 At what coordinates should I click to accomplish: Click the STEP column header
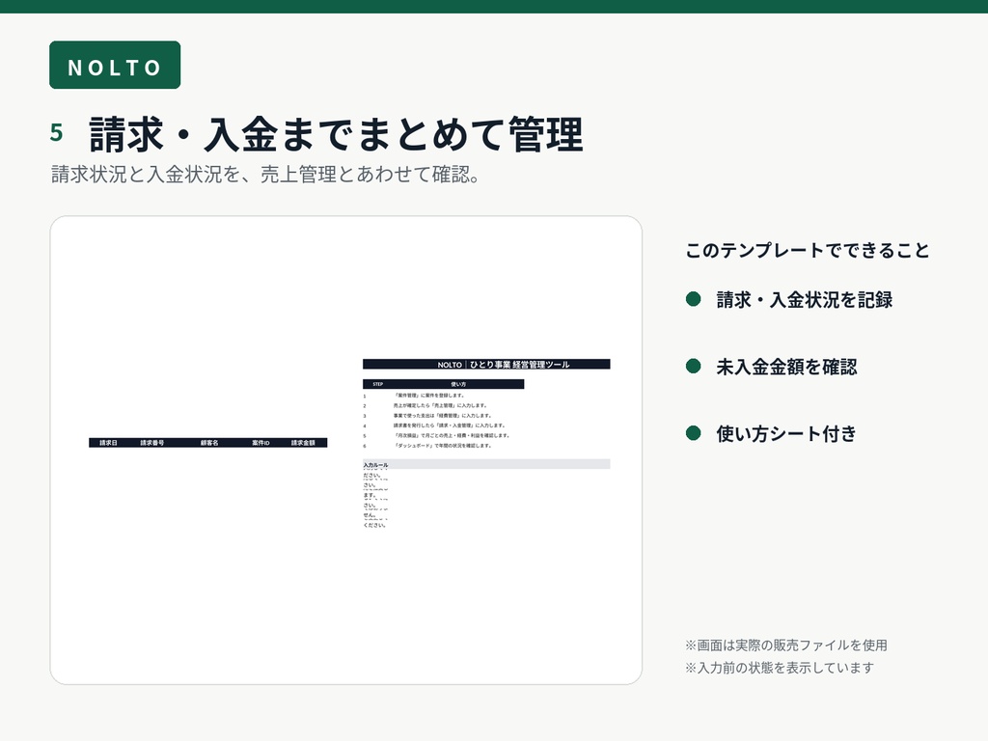[377, 384]
